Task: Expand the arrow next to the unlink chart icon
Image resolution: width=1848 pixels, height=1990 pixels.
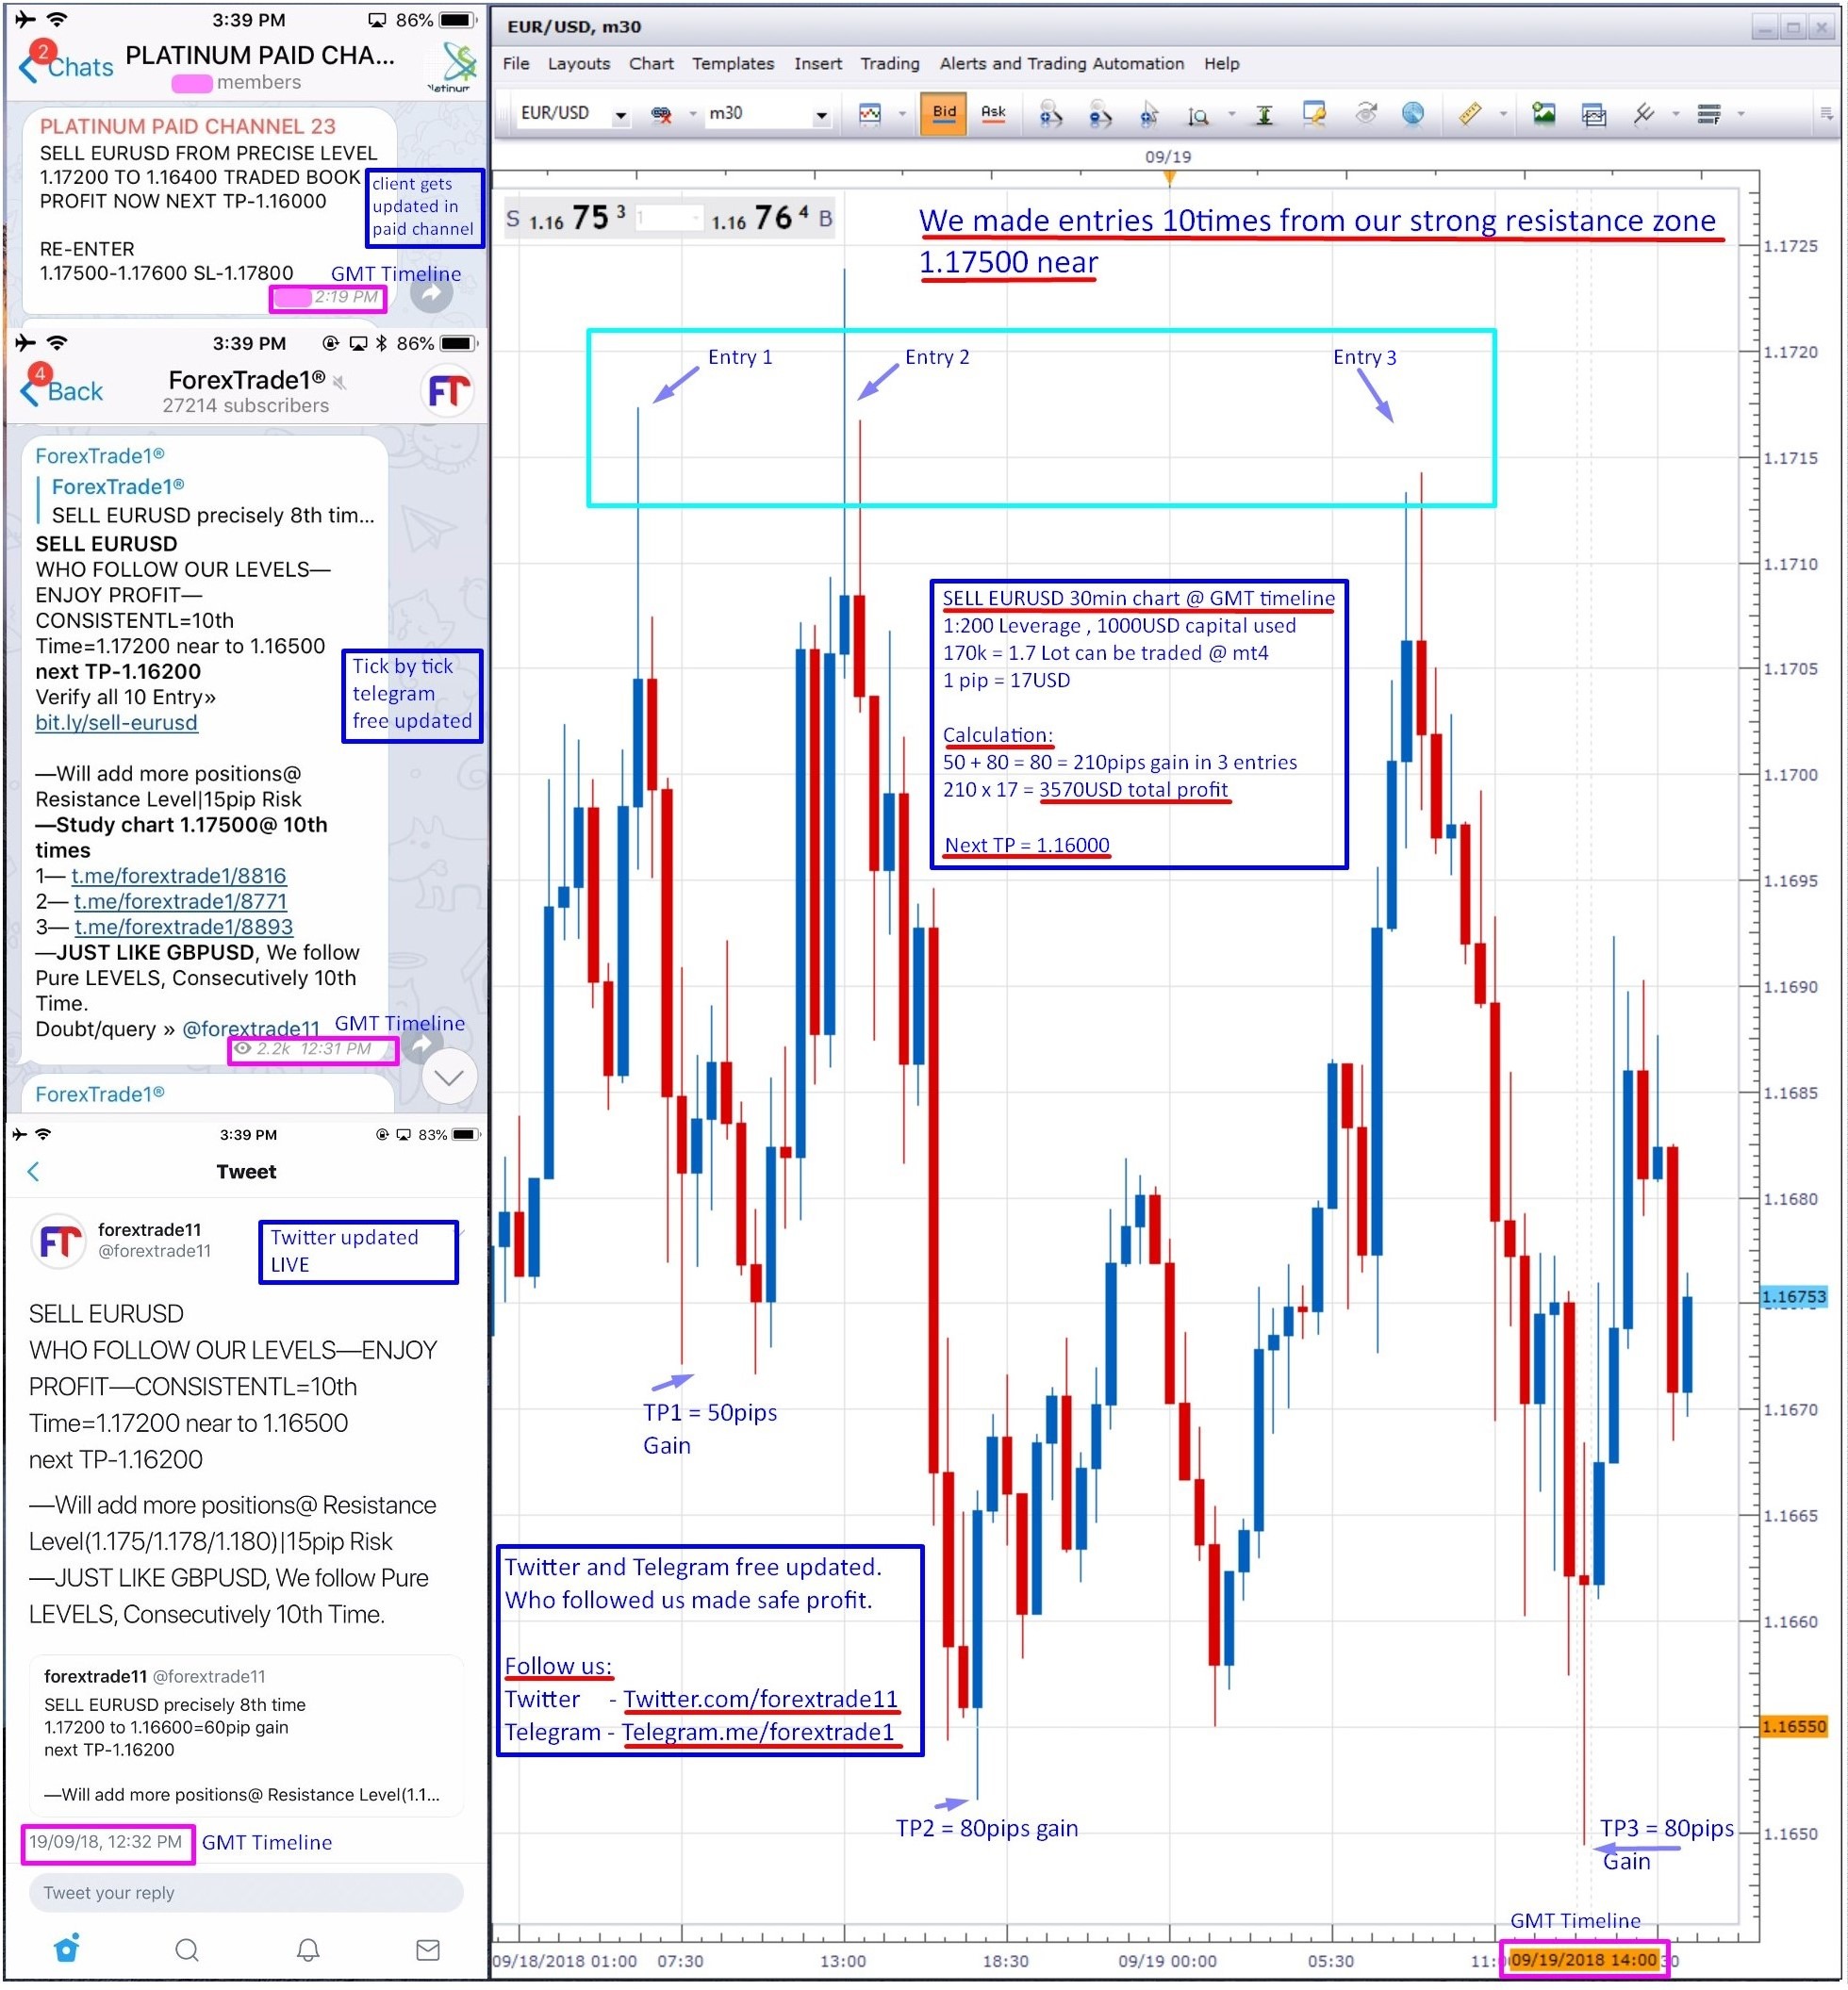Action: point(692,115)
